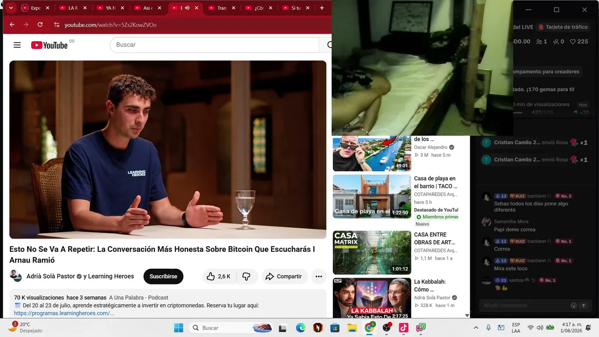599x337 pixels.
Task: Open 'La Kabbalah: Cómo' video title
Action: tap(430, 286)
